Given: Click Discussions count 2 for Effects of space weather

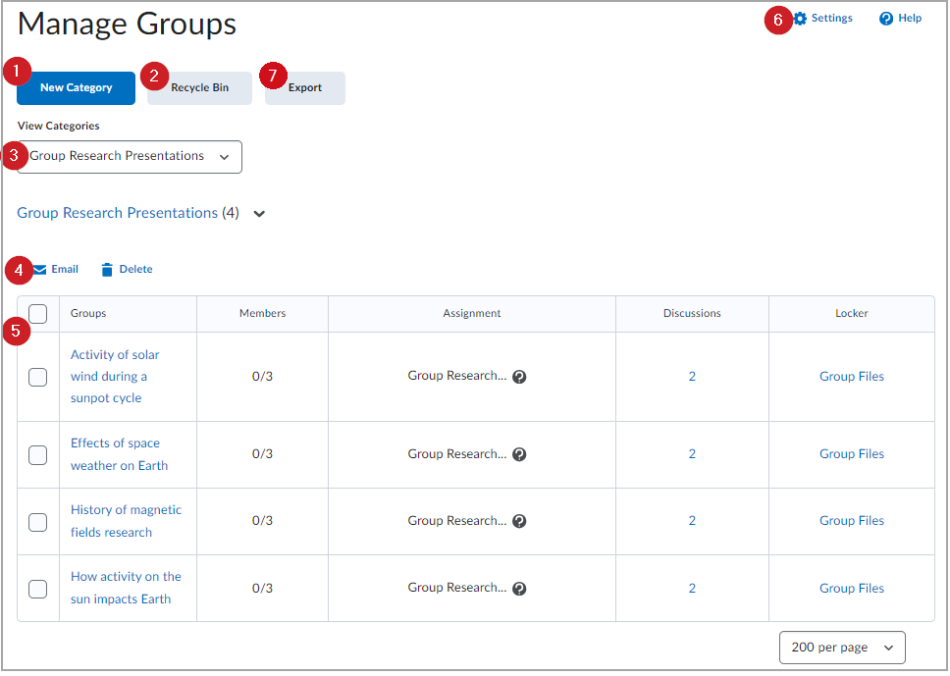Looking at the screenshot, I should 692,454.
